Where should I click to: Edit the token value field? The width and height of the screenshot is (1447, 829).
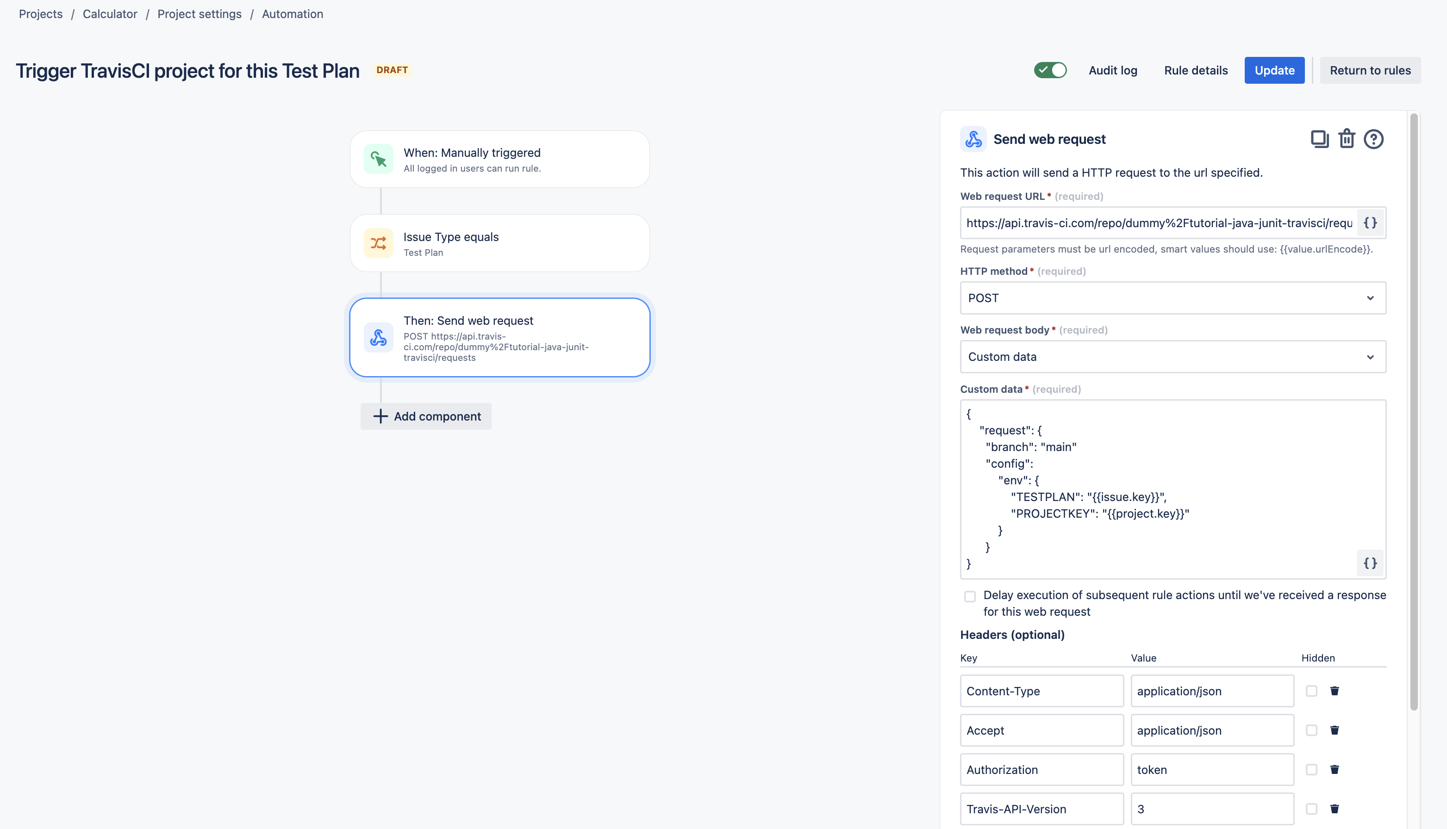click(x=1212, y=769)
